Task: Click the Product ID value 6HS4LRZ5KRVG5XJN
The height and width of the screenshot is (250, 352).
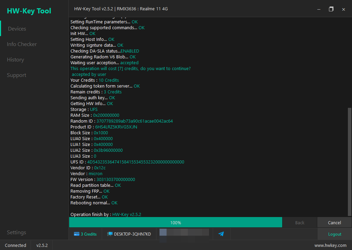Action: pos(116,127)
